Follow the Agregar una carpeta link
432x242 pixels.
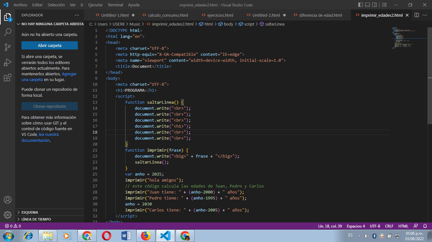click(x=49, y=77)
